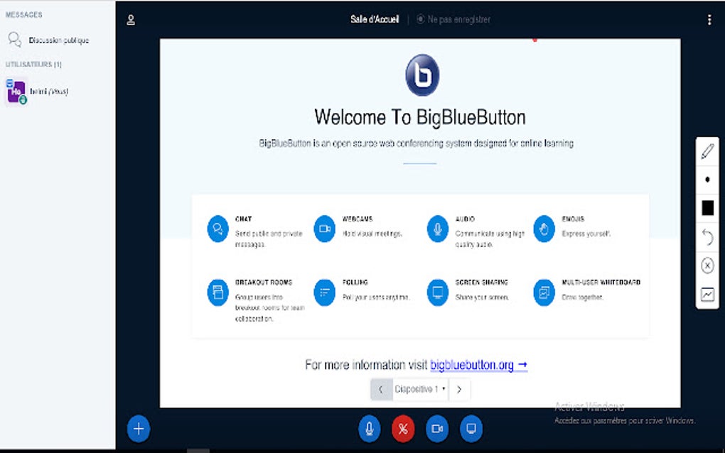This screenshot has width=725, height=453.
Task: Toggle recording via Ne pas enregistrer indicator
Action: click(453, 19)
